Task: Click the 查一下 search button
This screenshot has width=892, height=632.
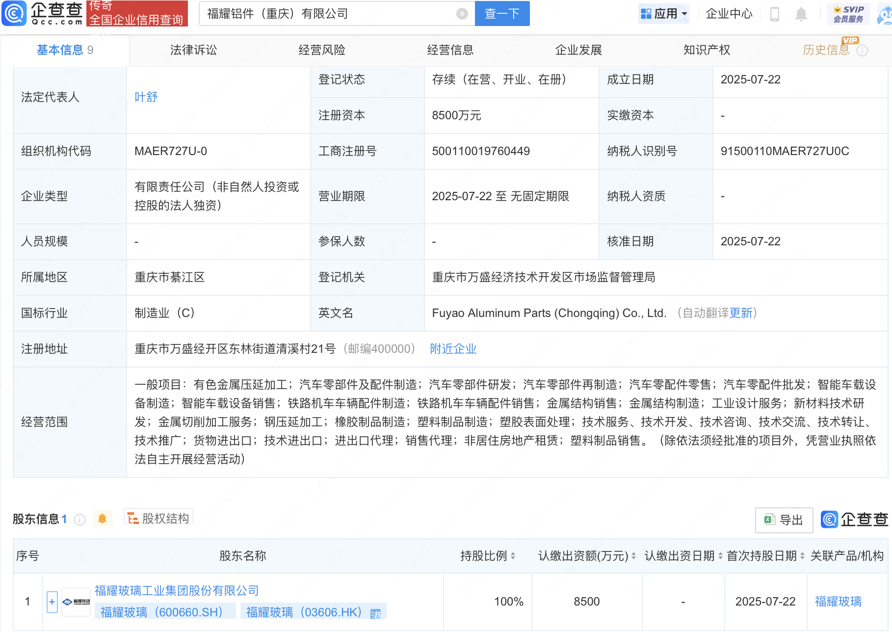Action: click(x=502, y=13)
